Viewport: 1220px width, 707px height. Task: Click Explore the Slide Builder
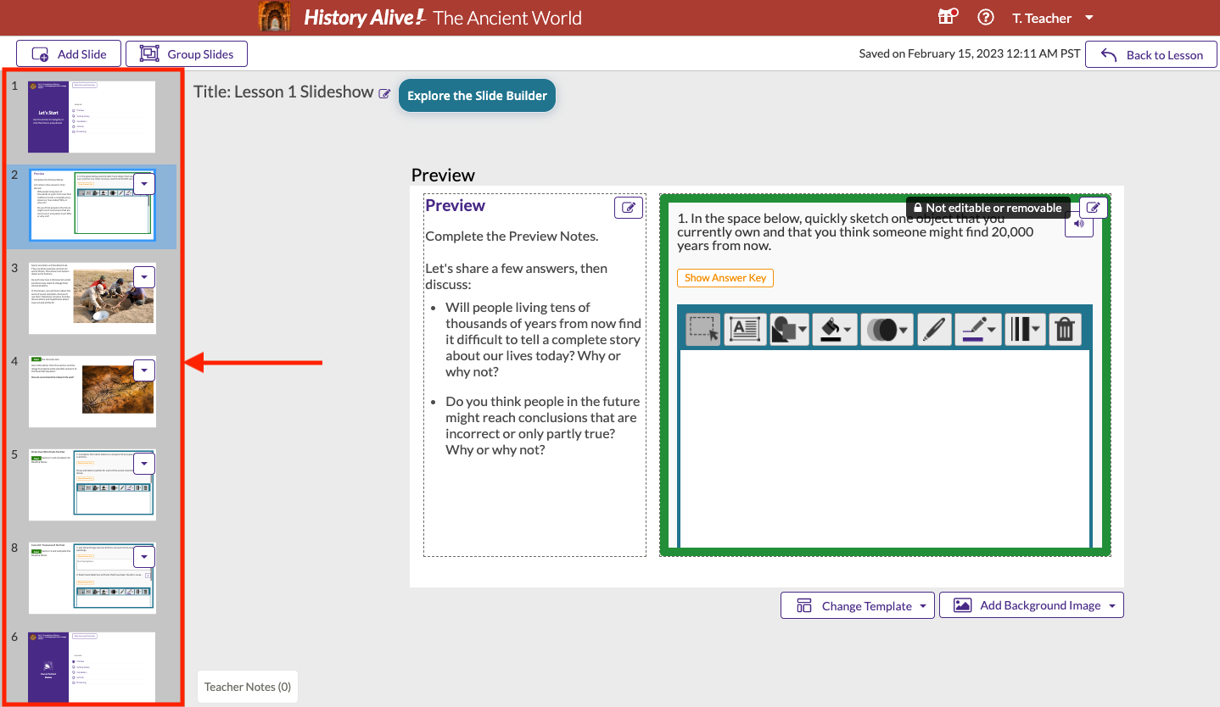(x=477, y=95)
